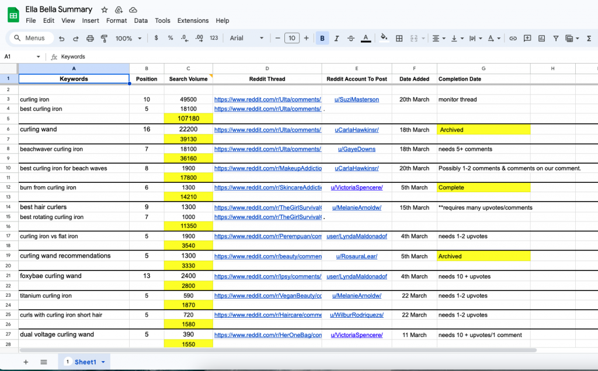This screenshot has width=598, height=371.
Task: Click the undo icon in toolbar
Action: point(61,39)
